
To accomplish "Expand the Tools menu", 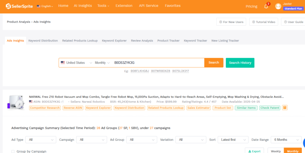I will point(103,6).
